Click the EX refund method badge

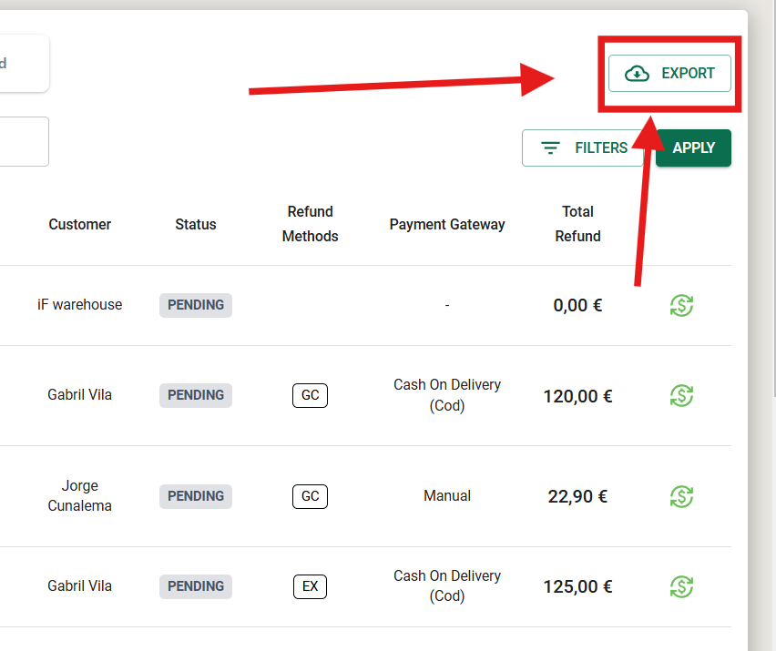(311, 586)
